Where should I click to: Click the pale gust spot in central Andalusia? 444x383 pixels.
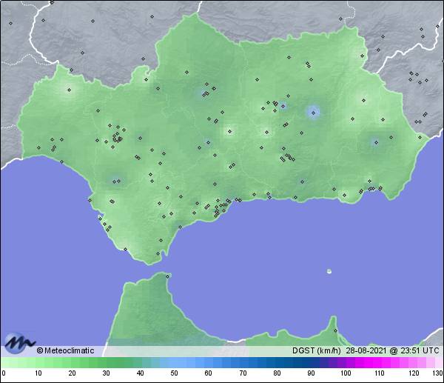click(229, 132)
